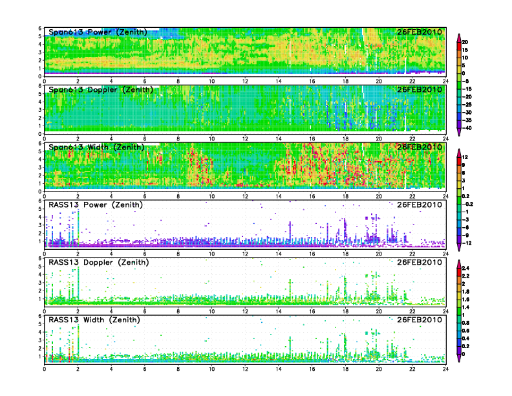Pick the purple bottom arrow of top colorbar

coord(459,132)
